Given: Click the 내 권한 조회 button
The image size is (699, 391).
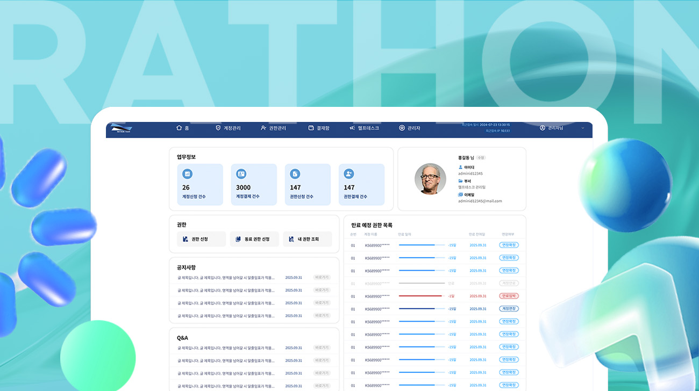Looking at the screenshot, I should click(308, 239).
